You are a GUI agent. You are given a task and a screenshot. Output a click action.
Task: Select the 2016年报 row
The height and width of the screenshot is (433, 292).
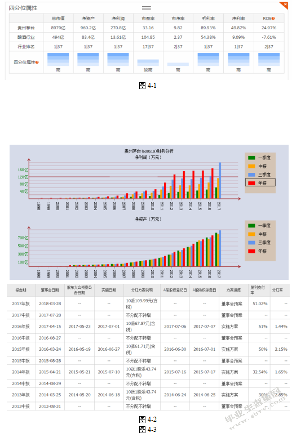(x=148, y=327)
